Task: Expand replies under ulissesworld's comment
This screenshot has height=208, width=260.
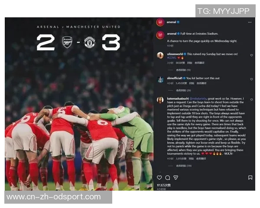Action: 183,70
